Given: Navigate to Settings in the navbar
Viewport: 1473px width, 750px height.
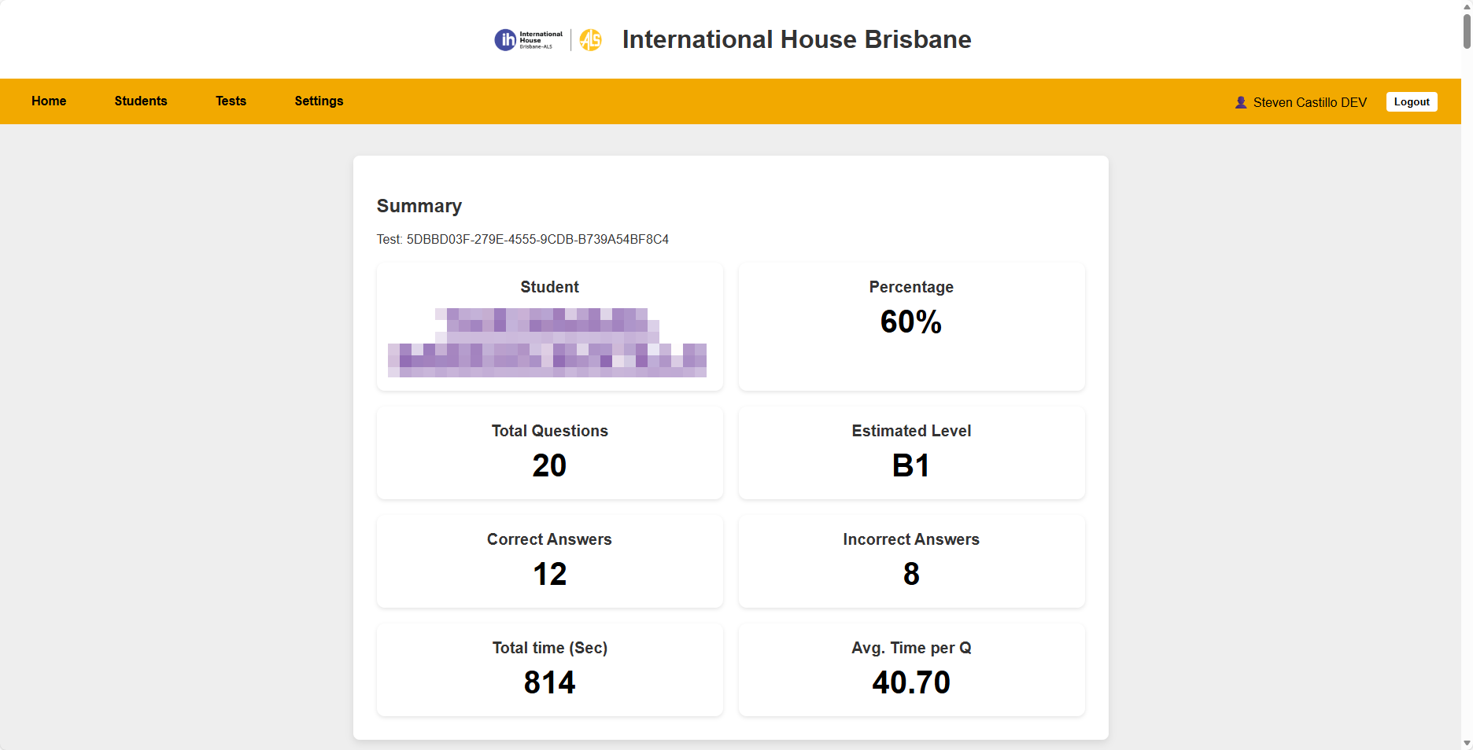Looking at the screenshot, I should (x=319, y=101).
